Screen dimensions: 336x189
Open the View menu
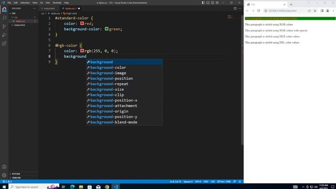pos(35,3)
